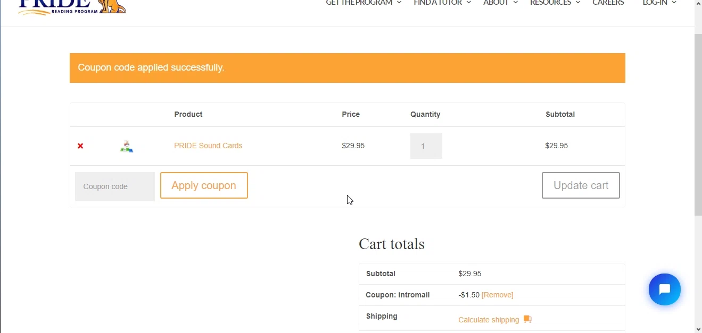Click the -$1.50 coupon discount amount
This screenshot has width=702, height=333.
[x=469, y=295]
